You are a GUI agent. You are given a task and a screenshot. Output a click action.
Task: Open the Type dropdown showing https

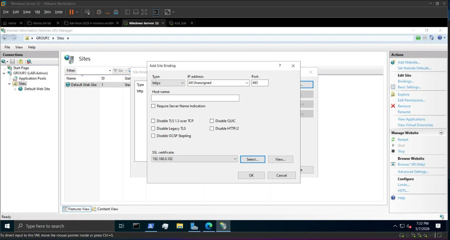[168, 83]
